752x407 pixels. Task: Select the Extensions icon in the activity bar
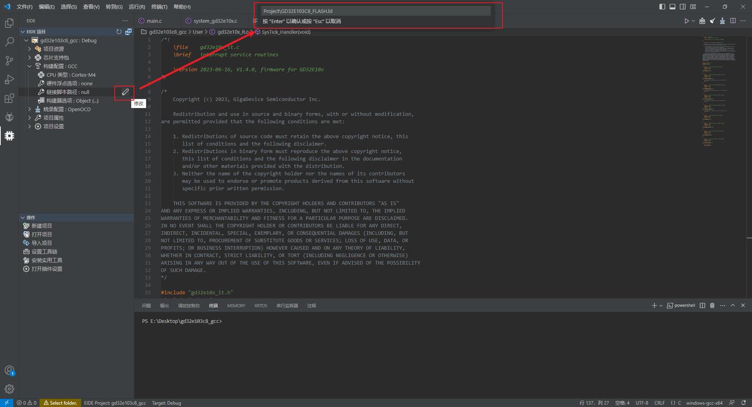(x=9, y=98)
